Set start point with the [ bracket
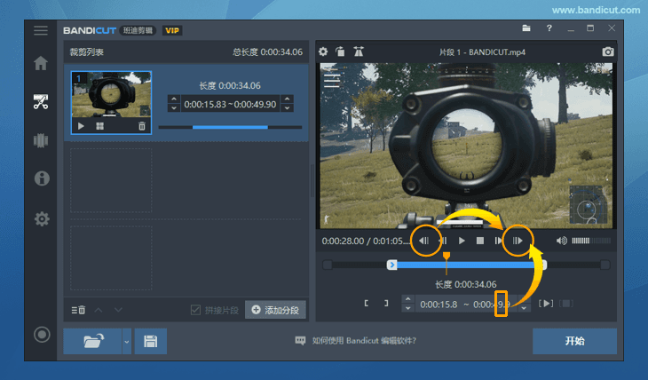 [366, 304]
